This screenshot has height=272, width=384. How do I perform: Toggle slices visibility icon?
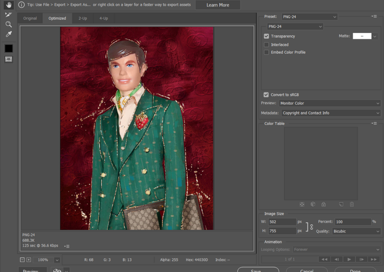pyautogui.click(x=9, y=59)
